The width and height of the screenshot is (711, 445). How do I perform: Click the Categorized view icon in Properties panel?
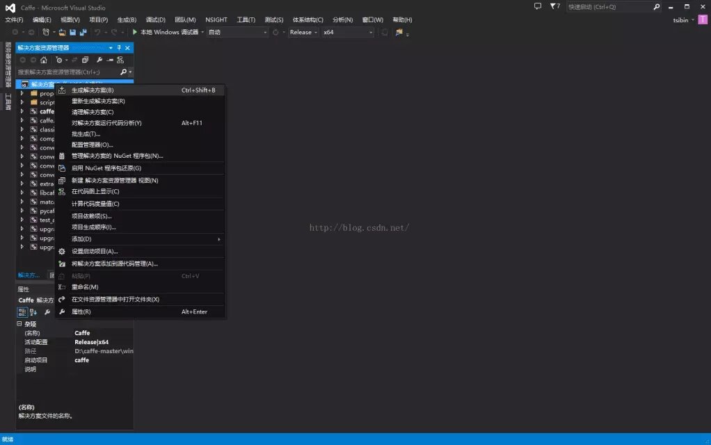tap(22, 312)
